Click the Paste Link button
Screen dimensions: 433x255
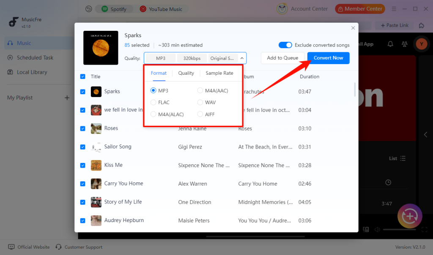point(395,25)
